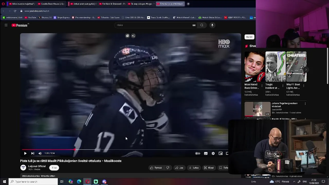Open a new browser tab
The width and height of the screenshot is (329, 185).
pos(188,4)
